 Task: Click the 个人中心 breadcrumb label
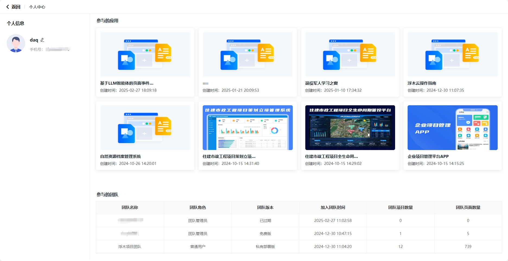click(x=37, y=7)
